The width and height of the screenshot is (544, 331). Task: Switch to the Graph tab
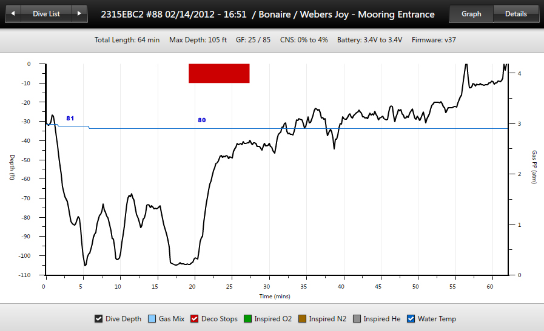471,14
